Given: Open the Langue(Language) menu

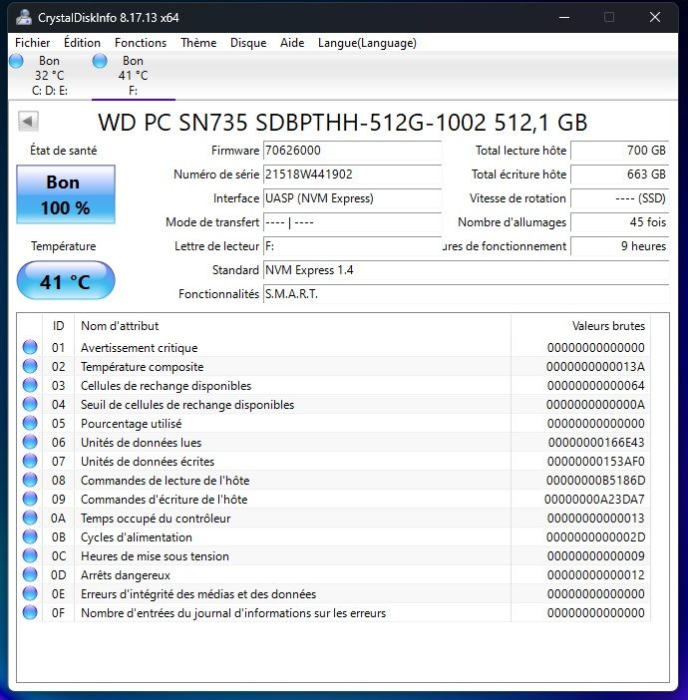Looking at the screenshot, I should click(367, 43).
